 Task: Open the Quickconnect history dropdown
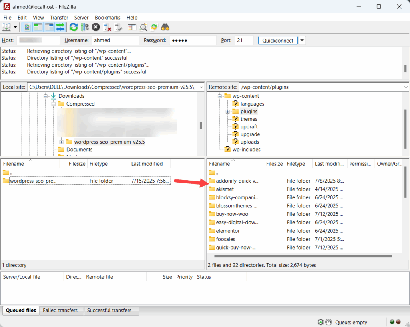coord(302,41)
